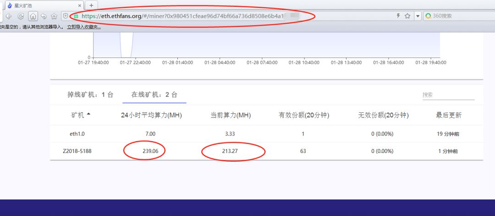This screenshot has width=495, height=216.
Task: Select miner row Z2018-5188
Action: point(266,151)
